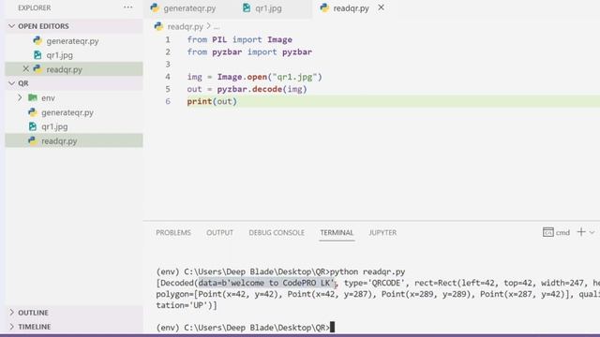This screenshot has width=600, height=337.
Task: Place cursor on 'print(out)' line
Action: (x=212, y=102)
